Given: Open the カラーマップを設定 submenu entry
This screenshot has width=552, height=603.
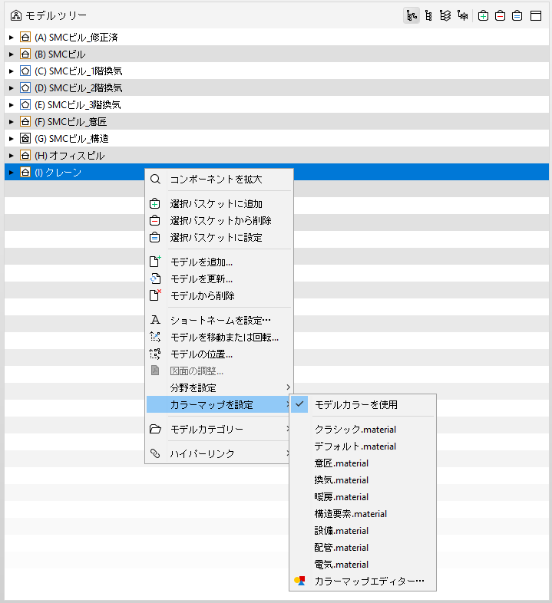Looking at the screenshot, I should [x=219, y=404].
